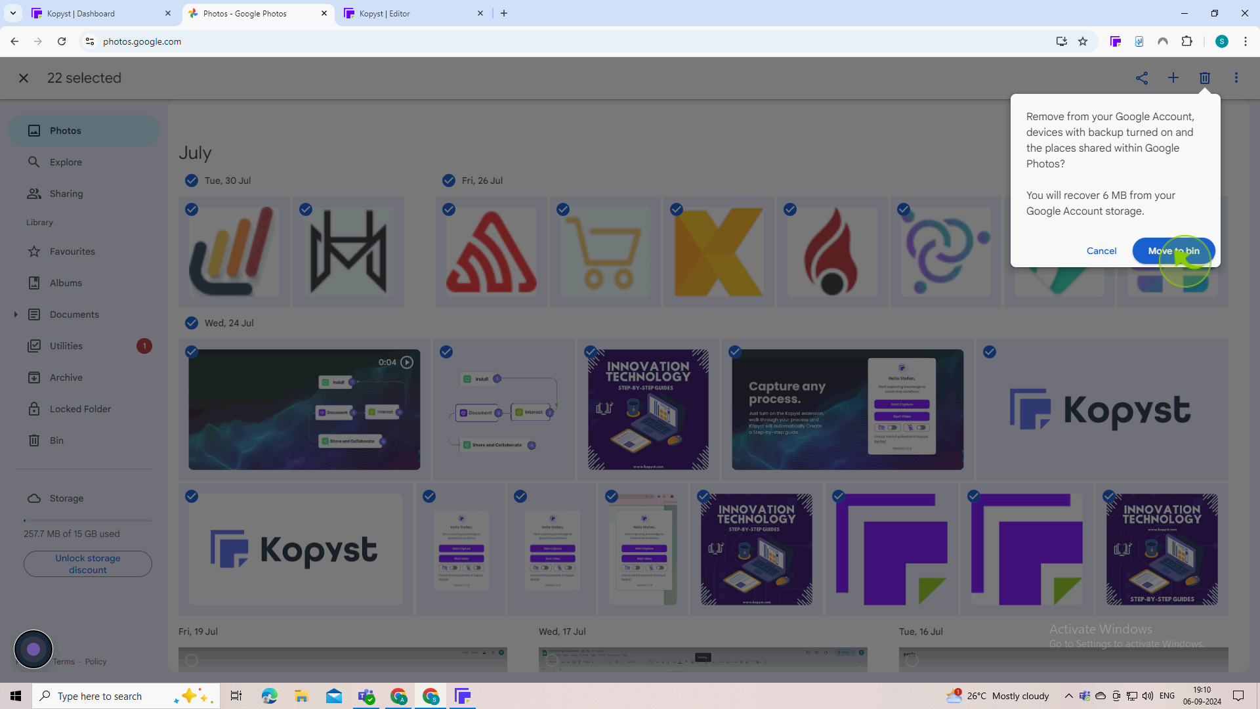The width and height of the screenshot is (1260, 709).
Task: Click the taskbar search box
Action: tap(125, 696)
